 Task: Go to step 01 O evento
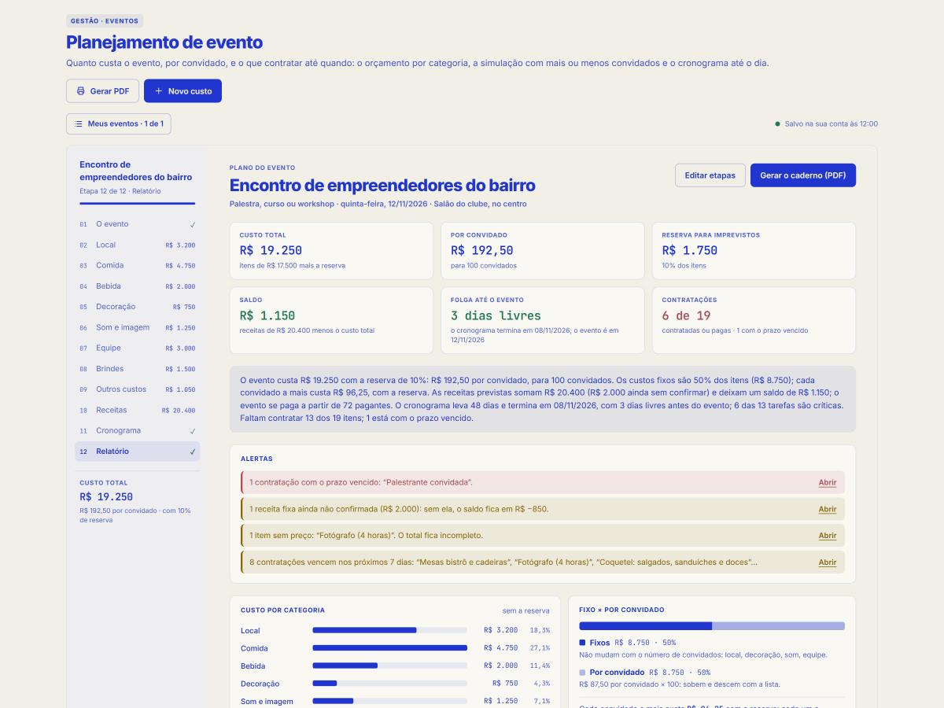click(x=138, y=224)
